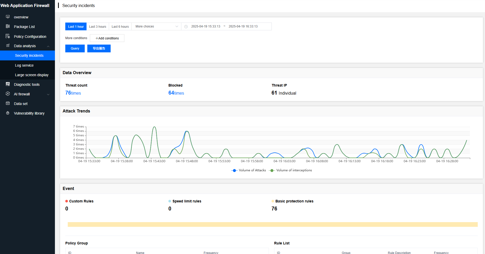Click the Vulnerability library bug icon
The height and width of the screenshot is (254, 485).
pyautogui.click(x=8, y=113)
